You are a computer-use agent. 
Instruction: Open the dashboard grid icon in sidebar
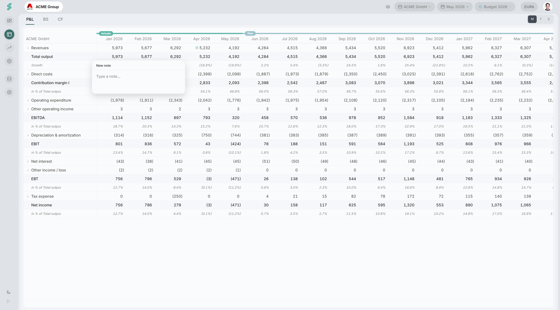point(9,21)
